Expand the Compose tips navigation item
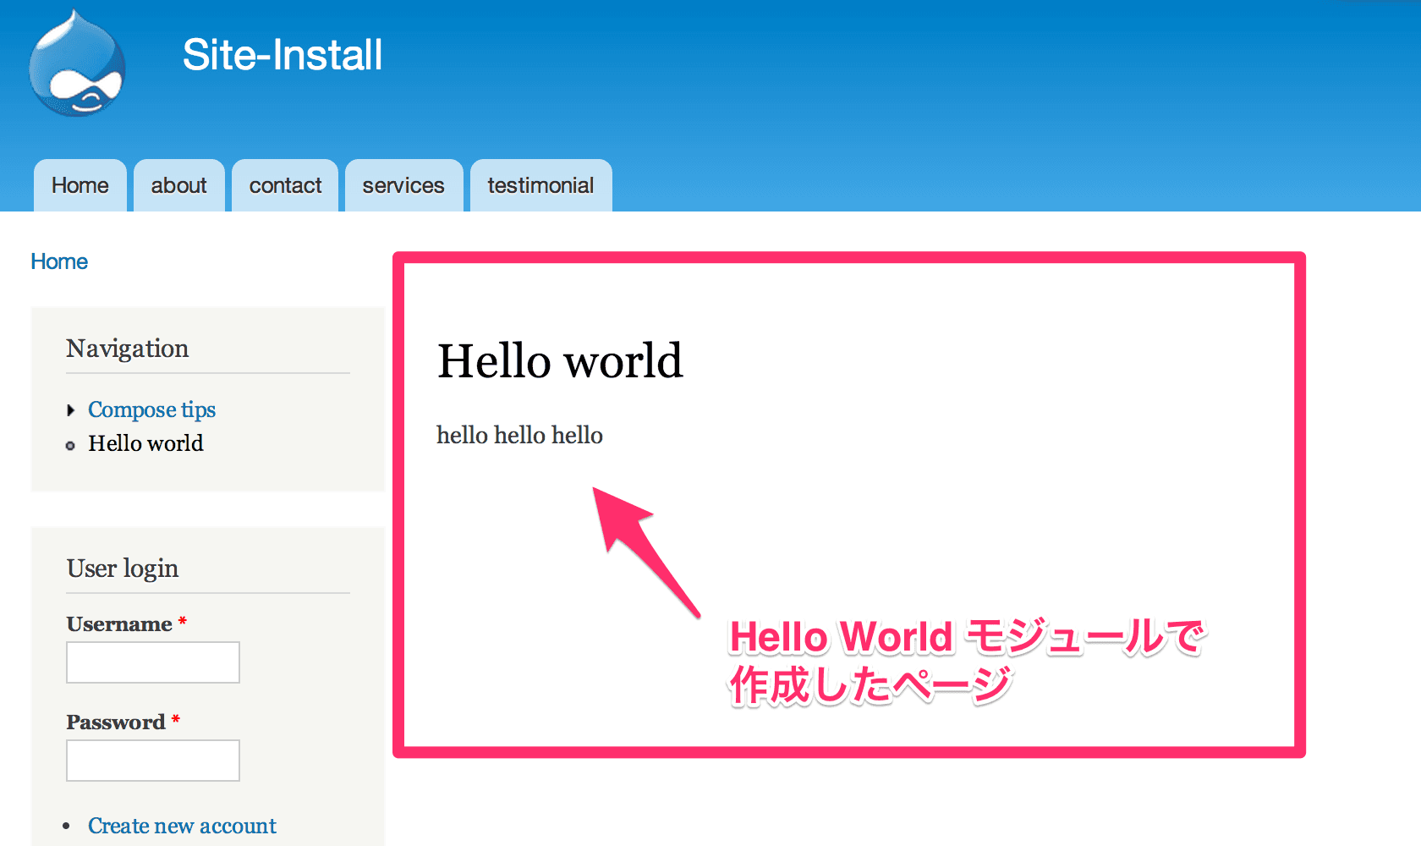Screen dimensions: 1421x846 [x=151, y=409]
